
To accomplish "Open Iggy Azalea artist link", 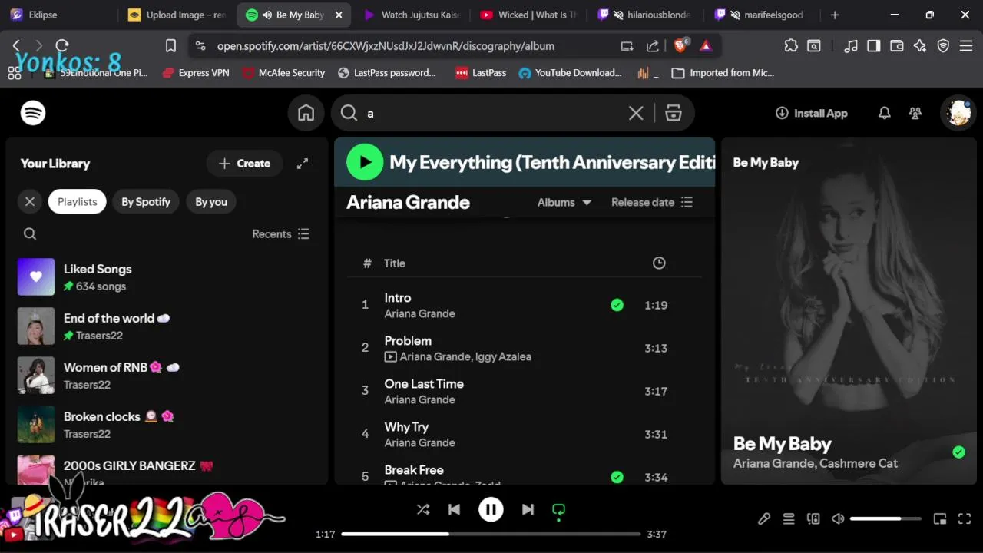I will (x=503, y=356).
